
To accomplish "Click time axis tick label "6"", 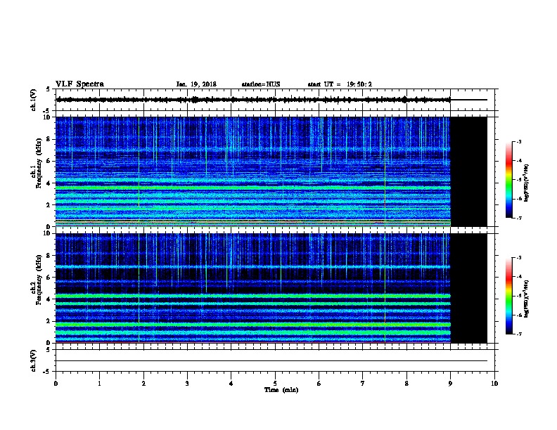I will (319, 383).
